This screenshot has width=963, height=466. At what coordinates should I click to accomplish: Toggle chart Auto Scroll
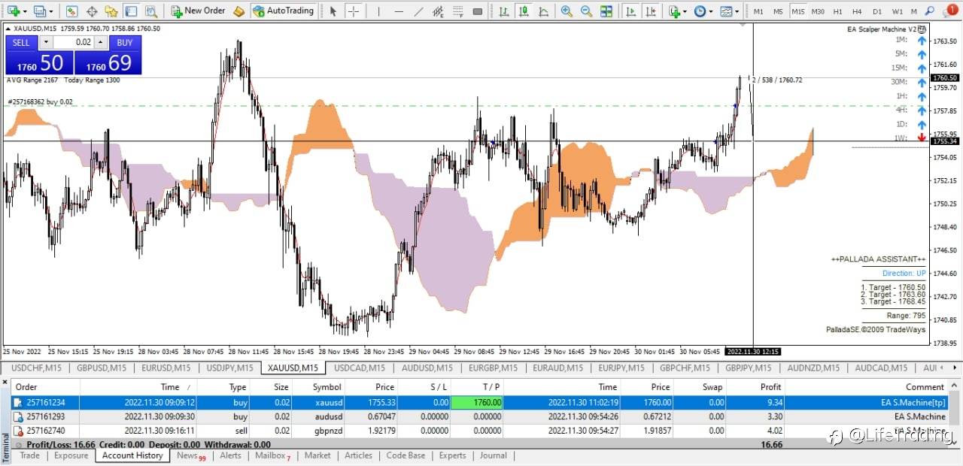coord(631,11)
